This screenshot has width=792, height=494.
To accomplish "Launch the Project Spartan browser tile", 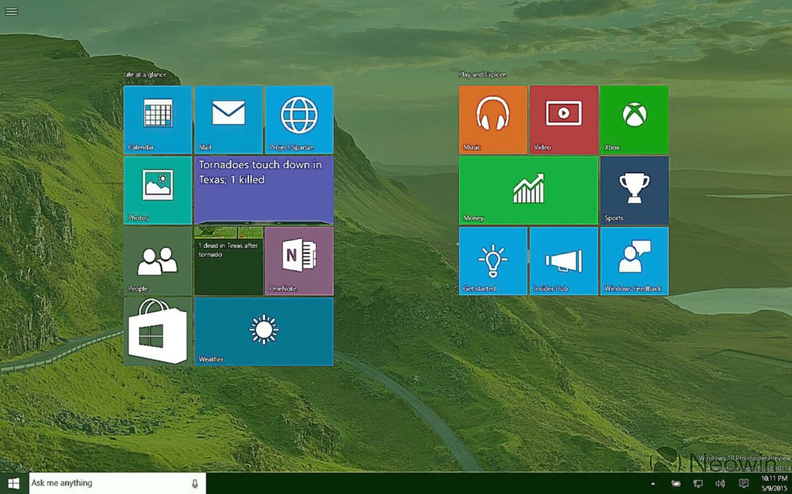I will click(x=299, y=120).
